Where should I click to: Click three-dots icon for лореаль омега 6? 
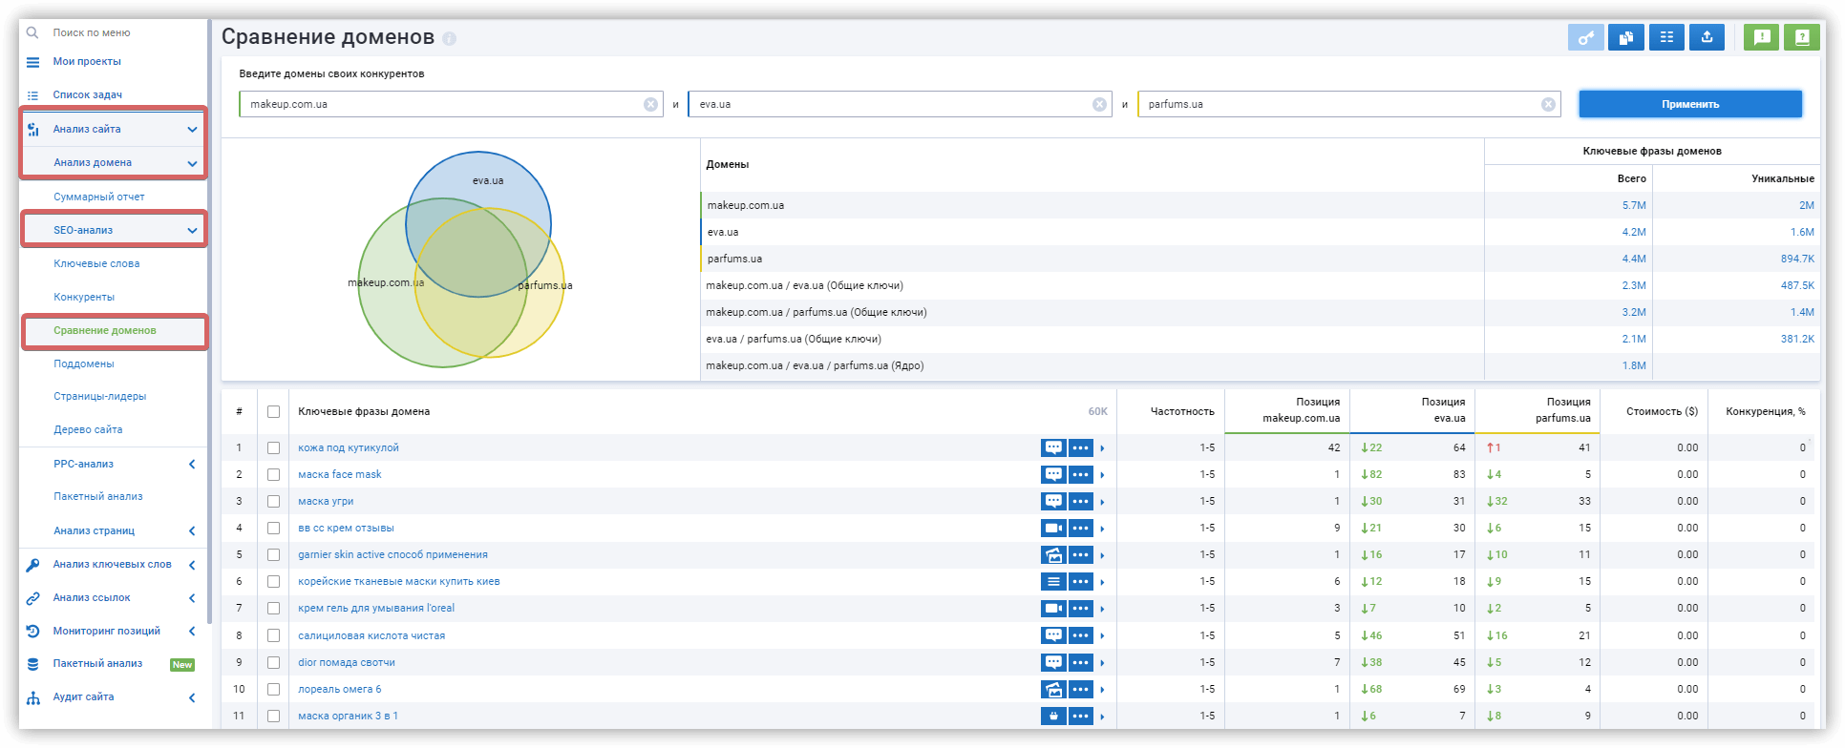1081,689
